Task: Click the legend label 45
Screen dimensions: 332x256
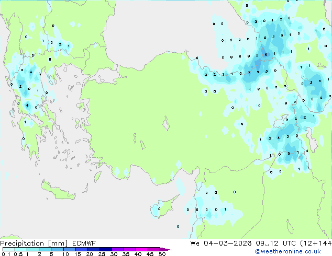Action: pos(150,254)
